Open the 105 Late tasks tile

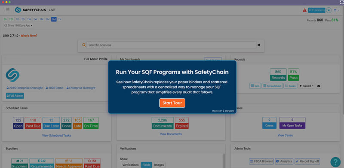pos(77,123)
